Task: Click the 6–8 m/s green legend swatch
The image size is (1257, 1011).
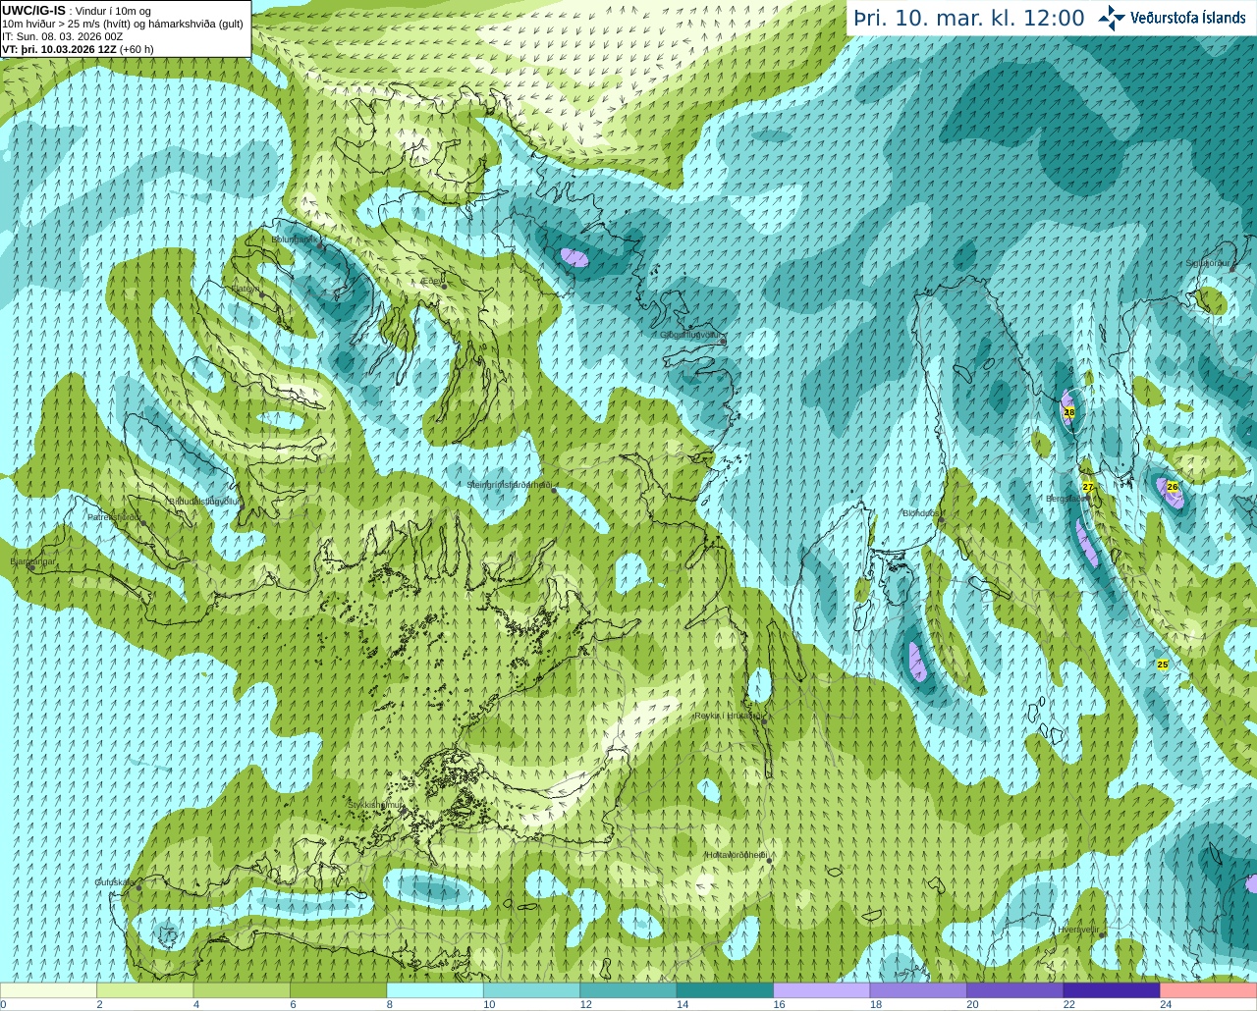Action: [x=339, y=990]
